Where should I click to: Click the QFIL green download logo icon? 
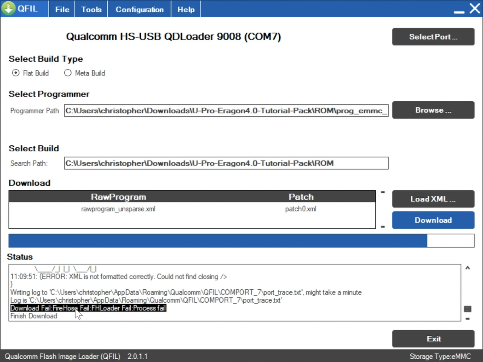point(8,8)
